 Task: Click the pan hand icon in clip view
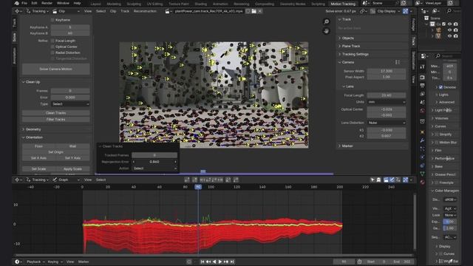click(x=326, y=31)
